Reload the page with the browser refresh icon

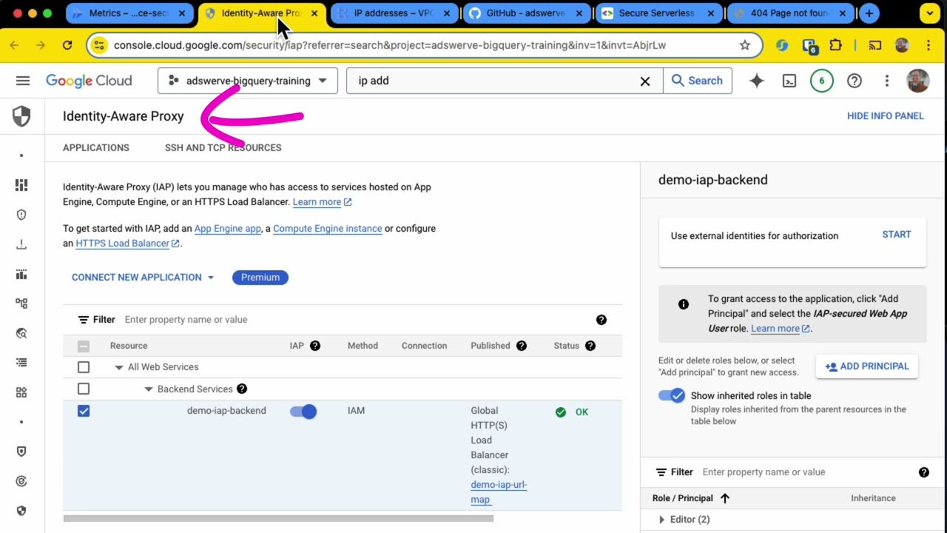point(67,45)
